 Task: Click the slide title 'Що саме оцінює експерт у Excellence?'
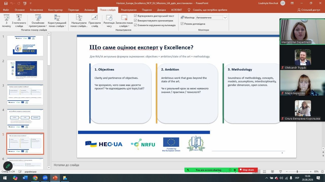141,47
